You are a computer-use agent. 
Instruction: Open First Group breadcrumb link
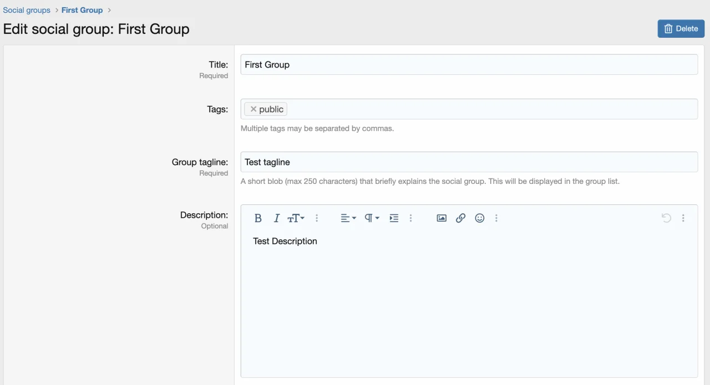(82, 10)
